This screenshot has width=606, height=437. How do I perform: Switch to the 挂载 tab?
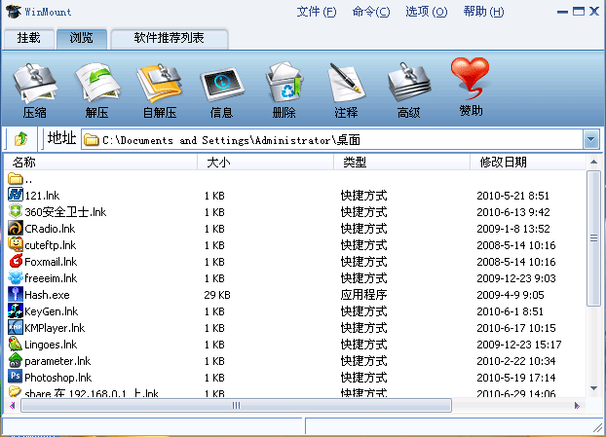(x=29, y=39)
